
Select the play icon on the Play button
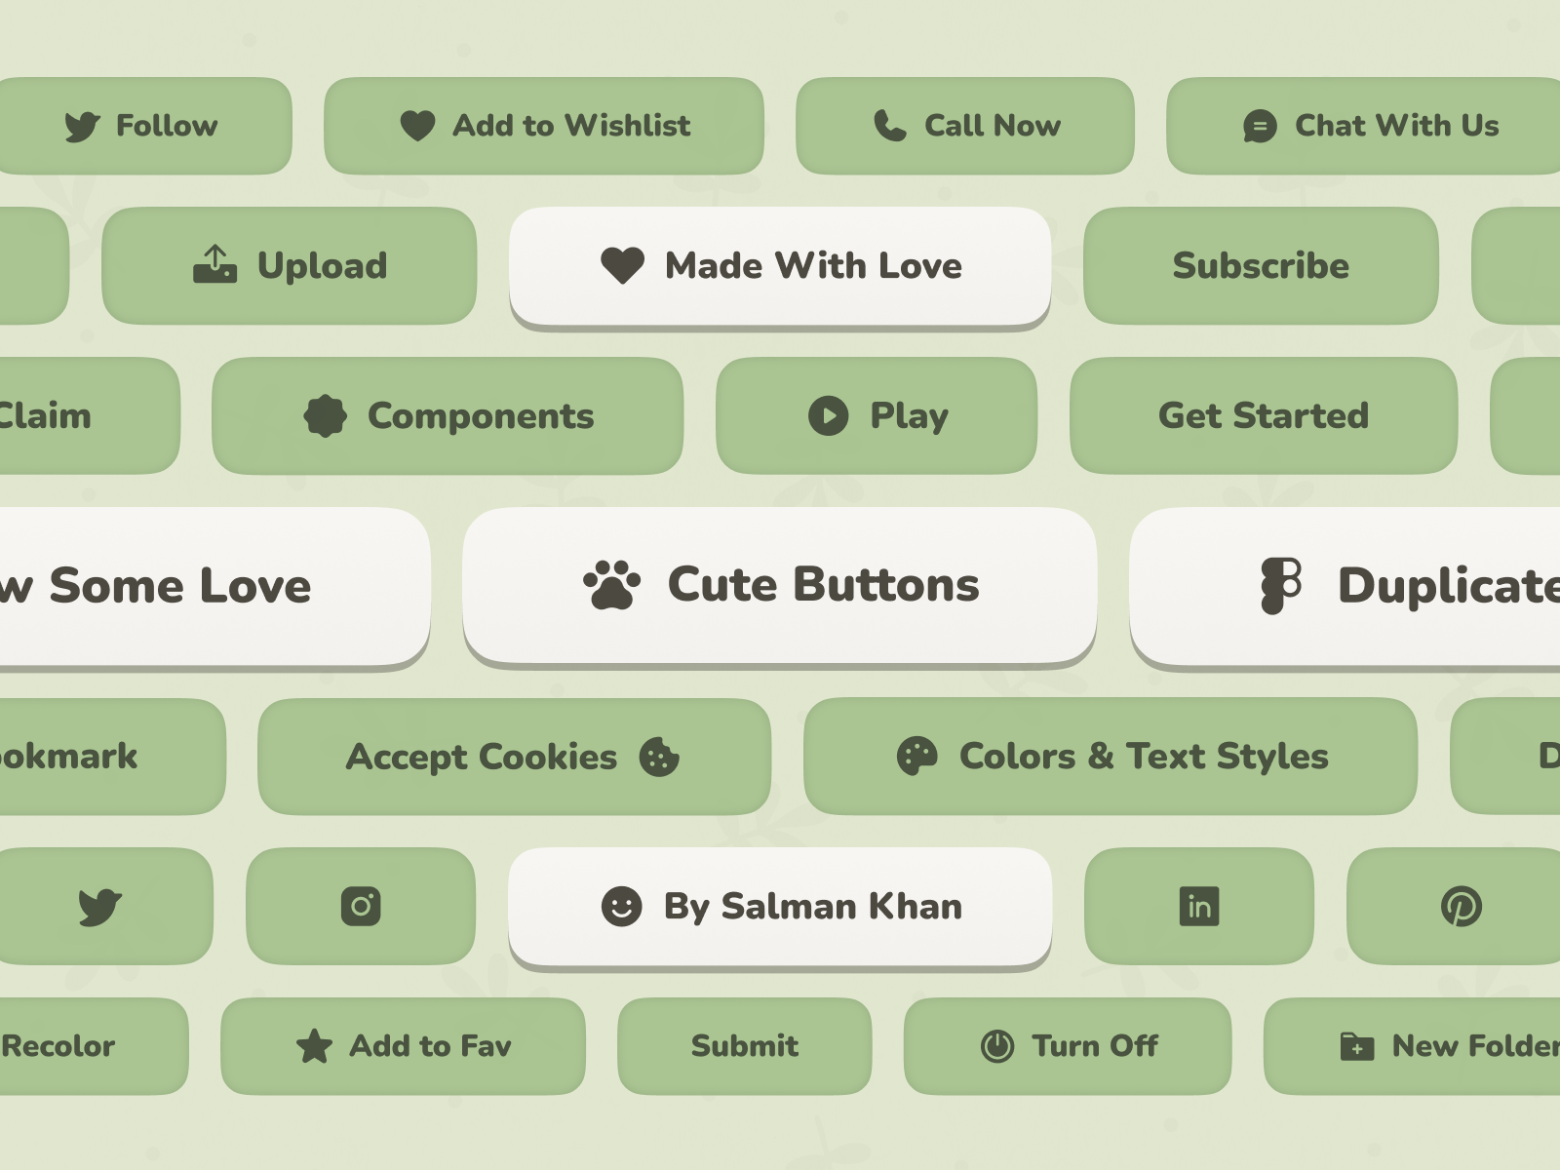[827, 415]
